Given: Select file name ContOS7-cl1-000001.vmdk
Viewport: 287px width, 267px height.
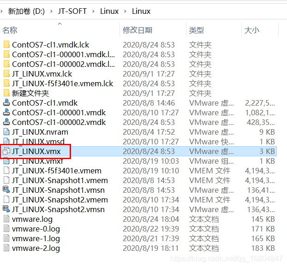Looking at the screenshot, I should (x=59, y=113).
